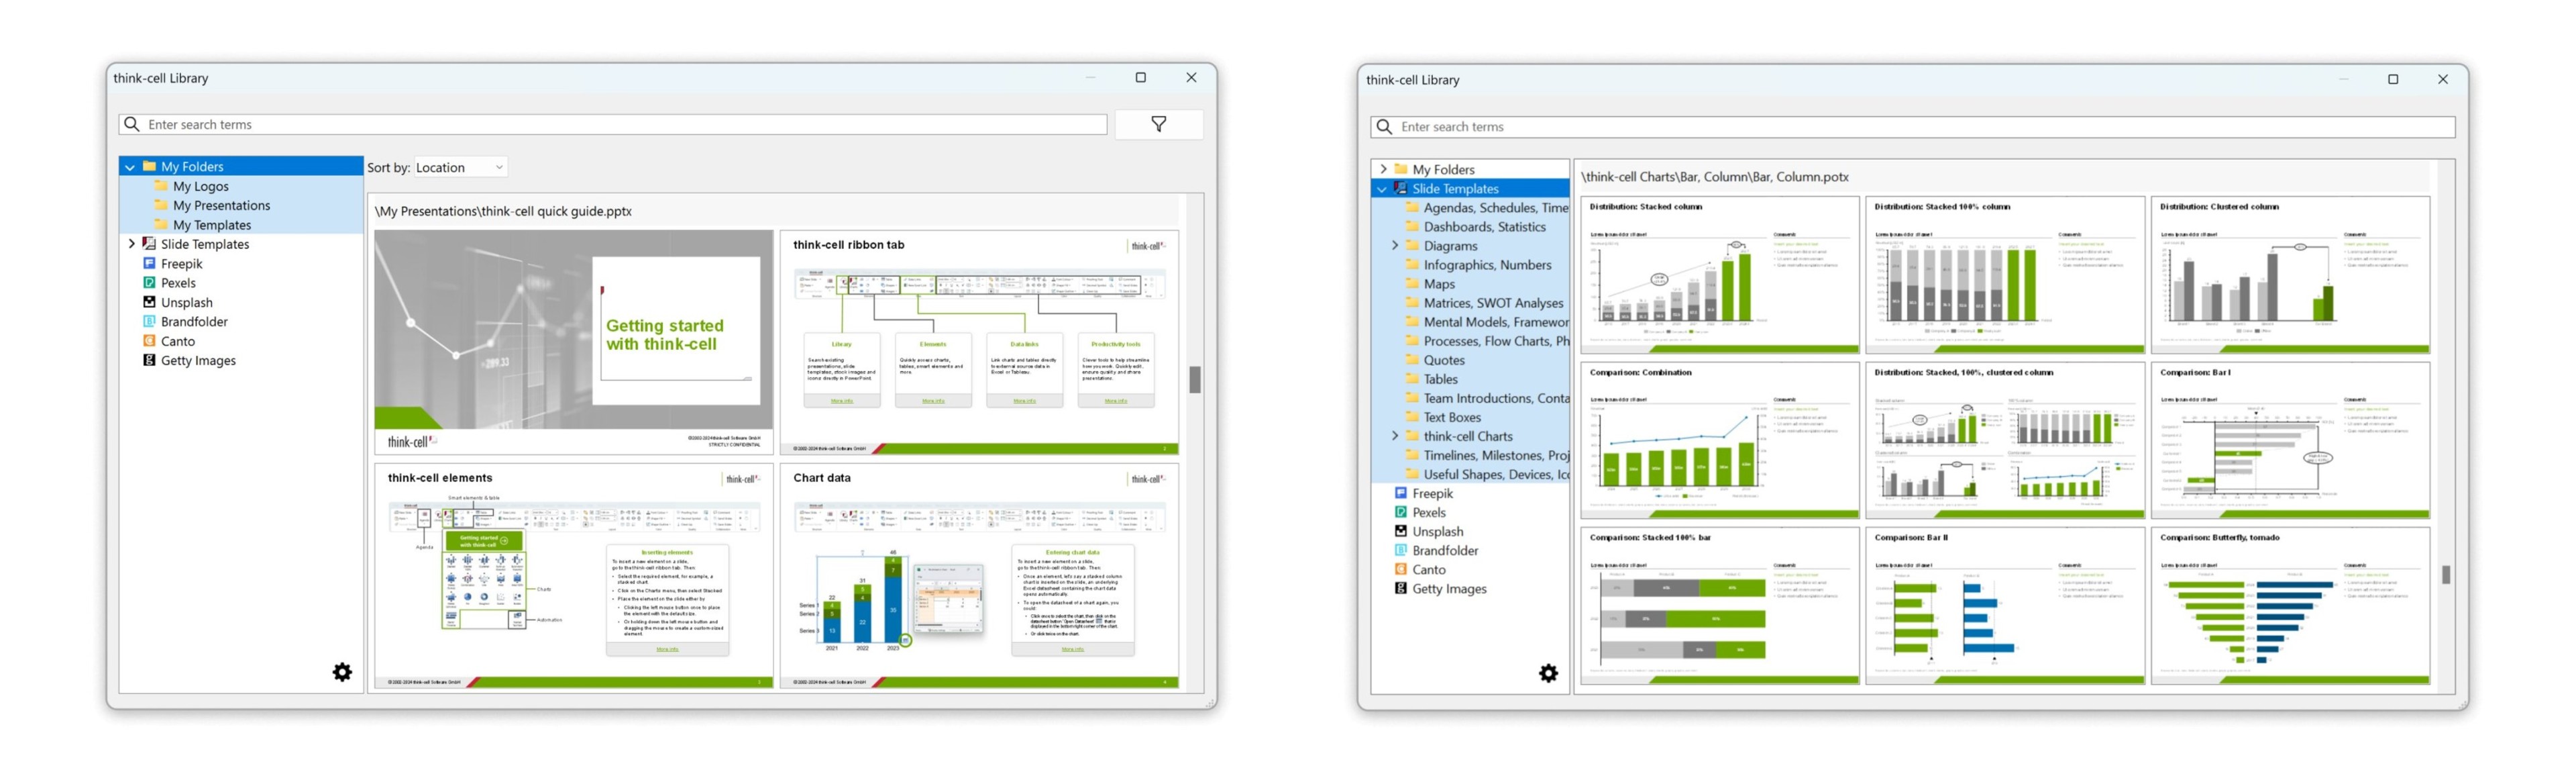This screenshot has width=2576, height=774.
Task: Open My Logos folder
Action: click(200, 186)
